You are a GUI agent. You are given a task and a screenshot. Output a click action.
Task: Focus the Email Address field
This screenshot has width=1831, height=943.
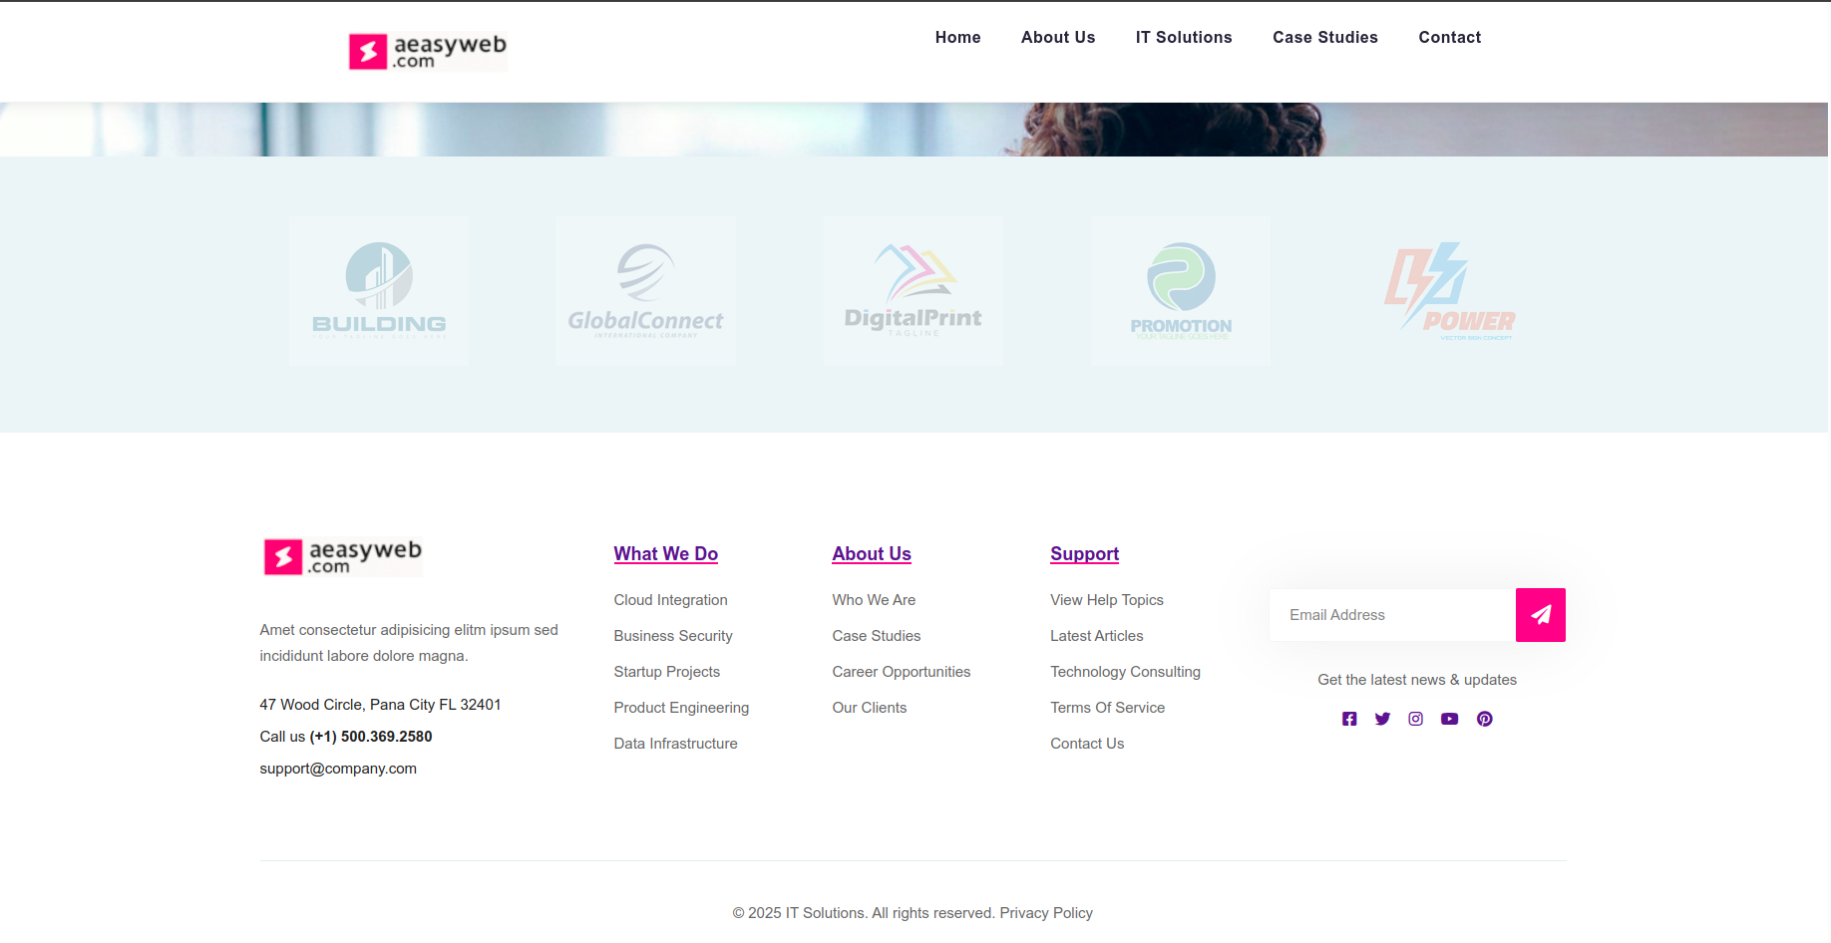coord(1392,615)
